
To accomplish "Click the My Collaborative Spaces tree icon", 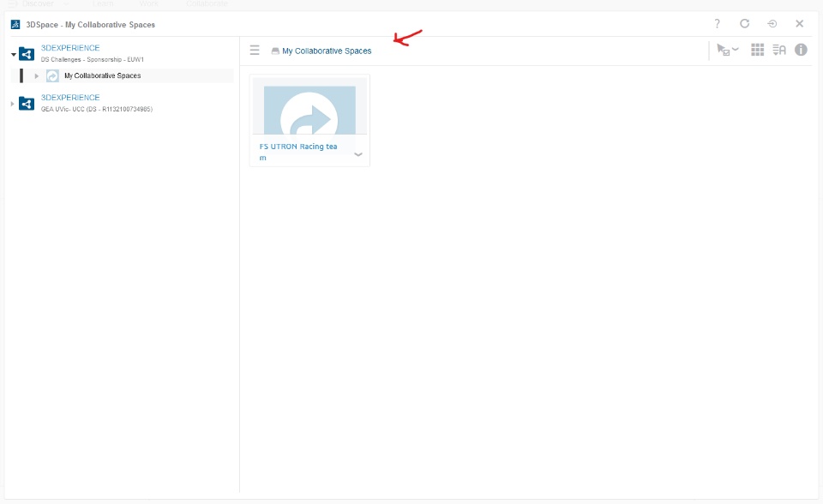I will (x=52, y=76).
